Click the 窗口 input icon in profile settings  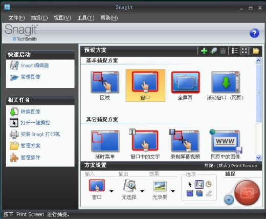(x=97, y=185)
